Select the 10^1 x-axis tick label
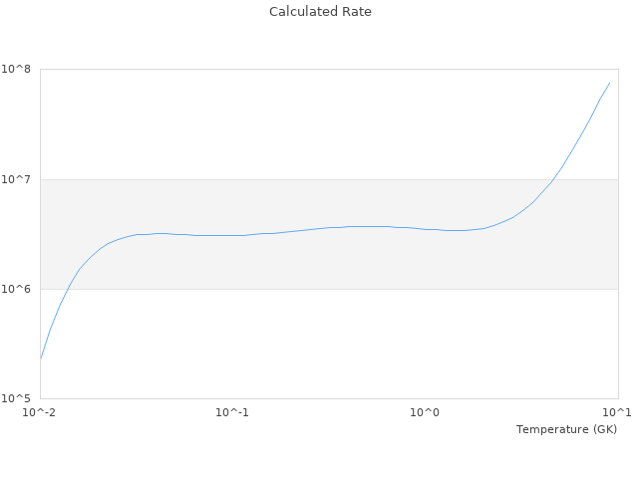 point(616,412)
